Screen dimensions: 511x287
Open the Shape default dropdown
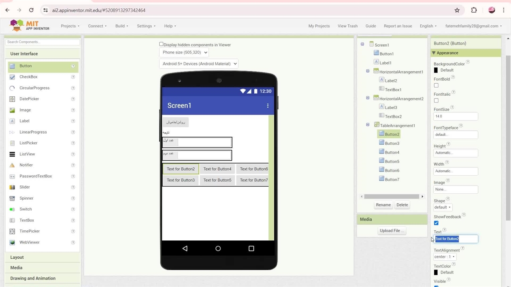442,207
